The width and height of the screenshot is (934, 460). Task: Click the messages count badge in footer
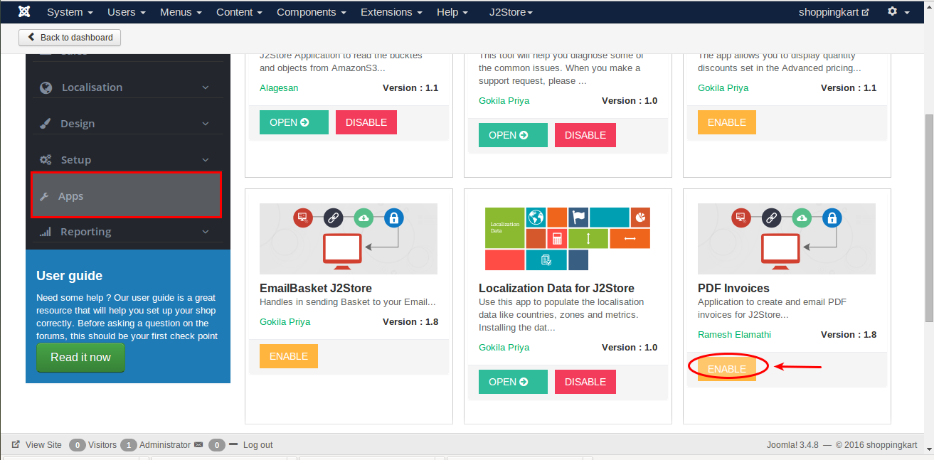click(217, 445)
